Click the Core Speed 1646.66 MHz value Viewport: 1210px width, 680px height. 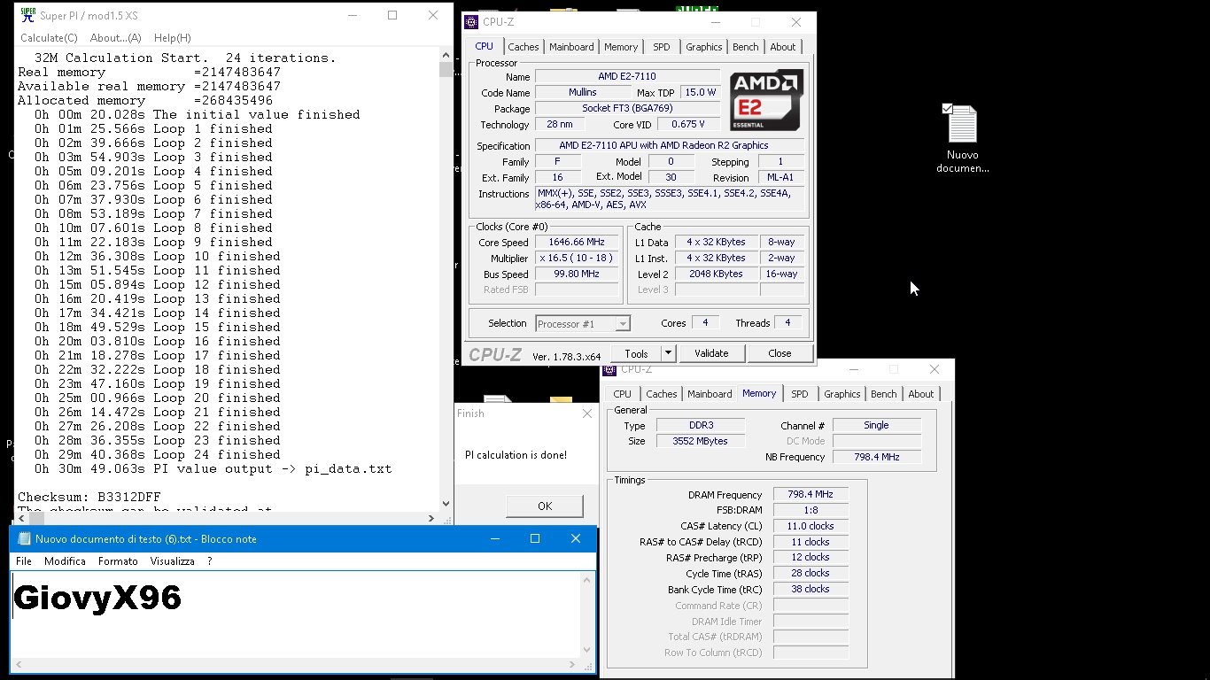[577, 242]
